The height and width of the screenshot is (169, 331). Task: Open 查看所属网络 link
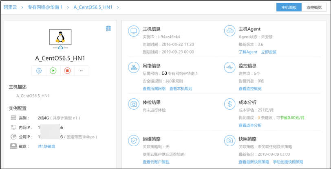[x=154, y=89]
